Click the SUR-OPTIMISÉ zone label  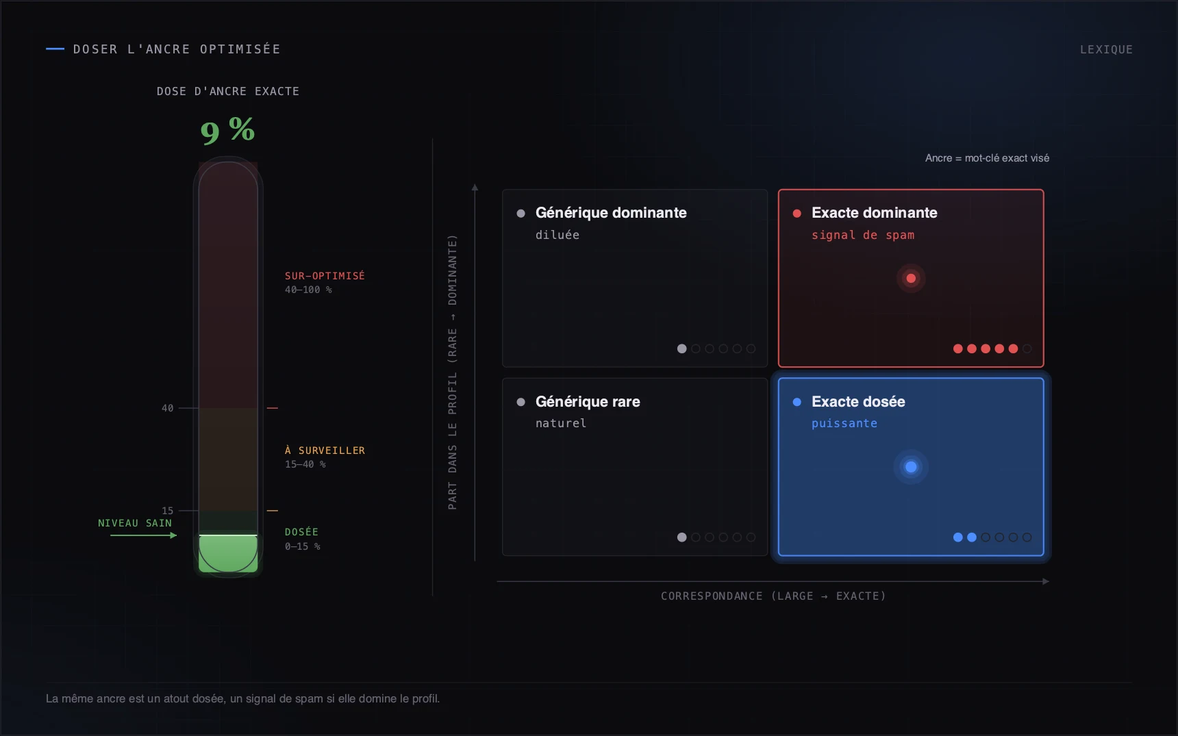click(325, 276)
